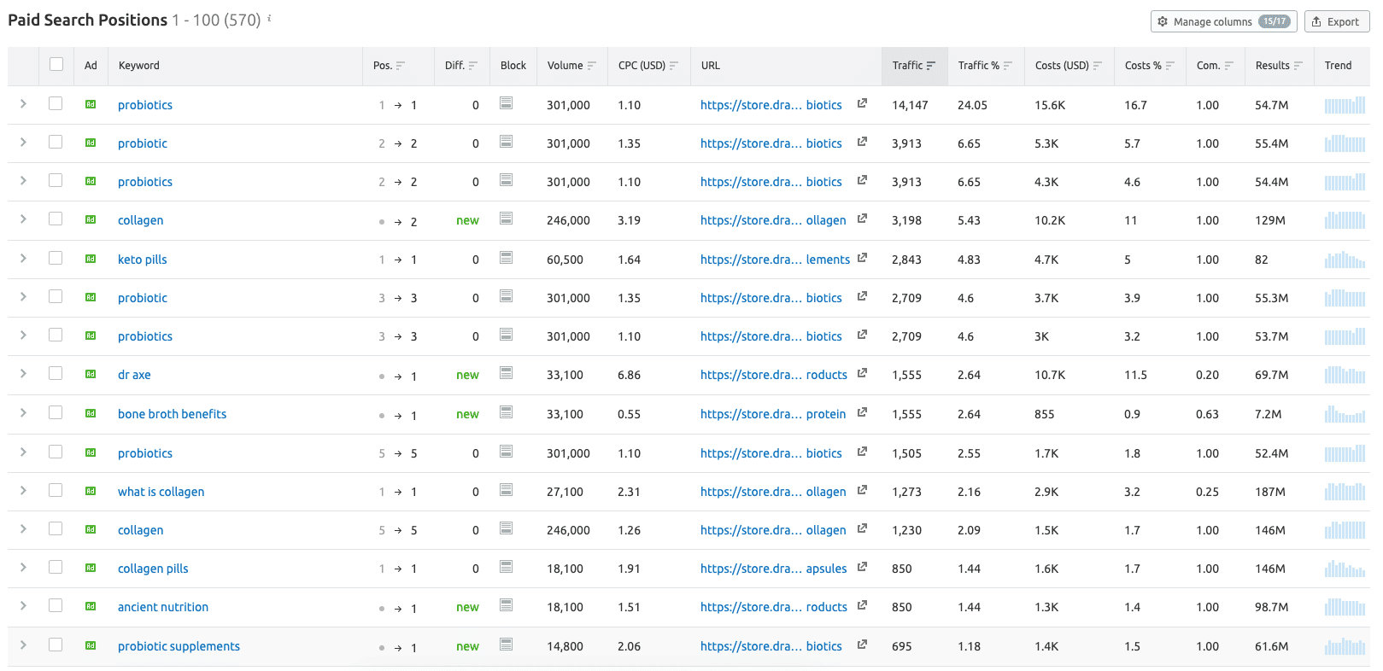1383x671 pixels.
Task: View ad block icon for ancient nutrition
Action: [506, 605]
